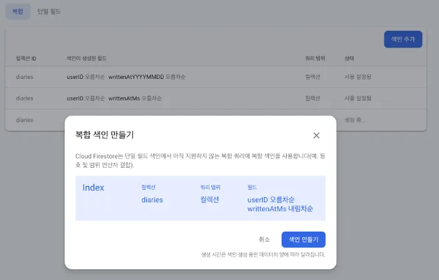Select diaries in the 생성 중 row

(x=24, y=120)
